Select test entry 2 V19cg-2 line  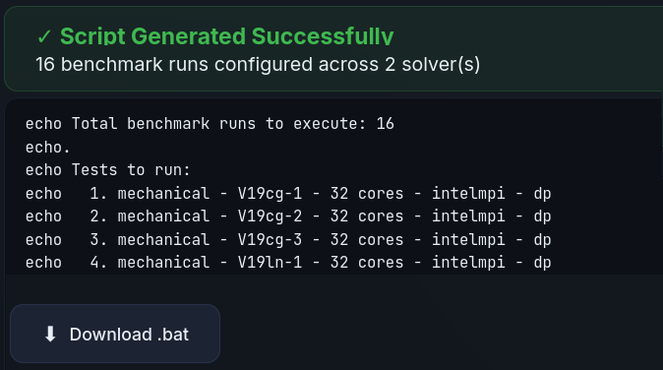coord(288,216)
